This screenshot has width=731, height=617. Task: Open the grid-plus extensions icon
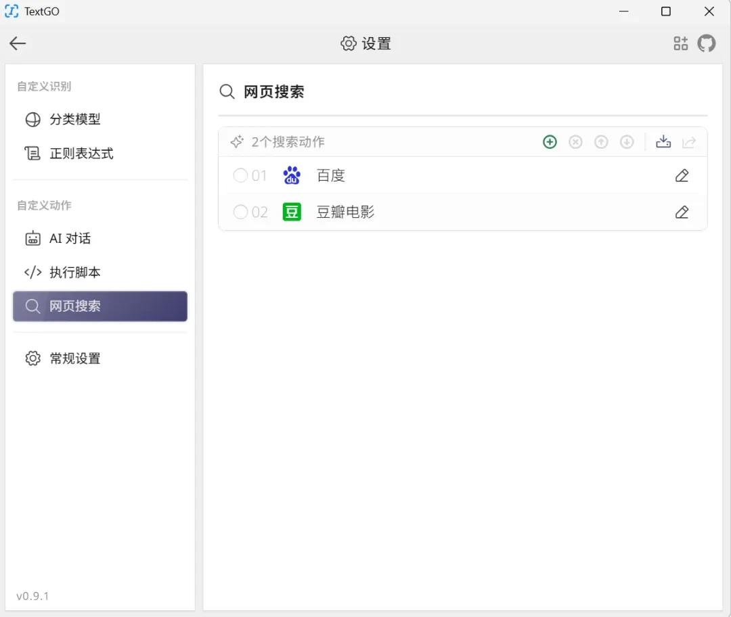(x=681, y=43)
